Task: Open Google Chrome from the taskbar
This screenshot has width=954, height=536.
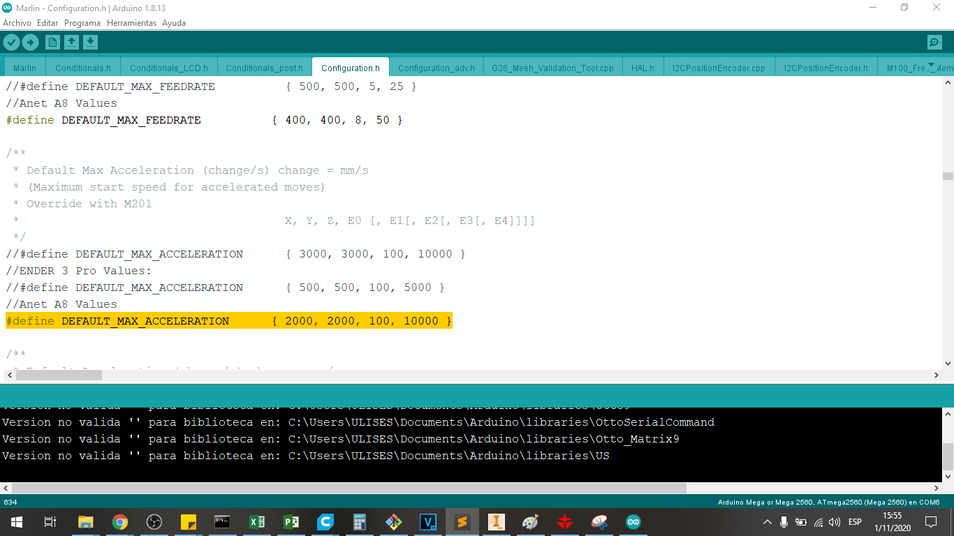Action: pos(120,522)
